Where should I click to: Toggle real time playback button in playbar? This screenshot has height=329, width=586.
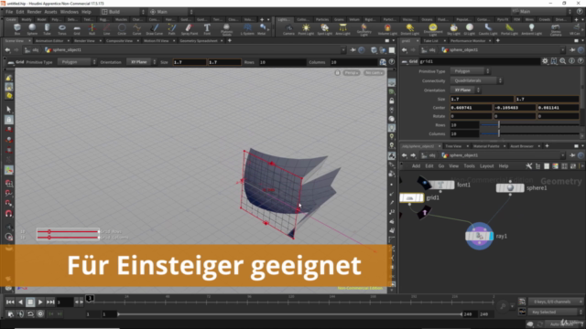click(40, 314)
